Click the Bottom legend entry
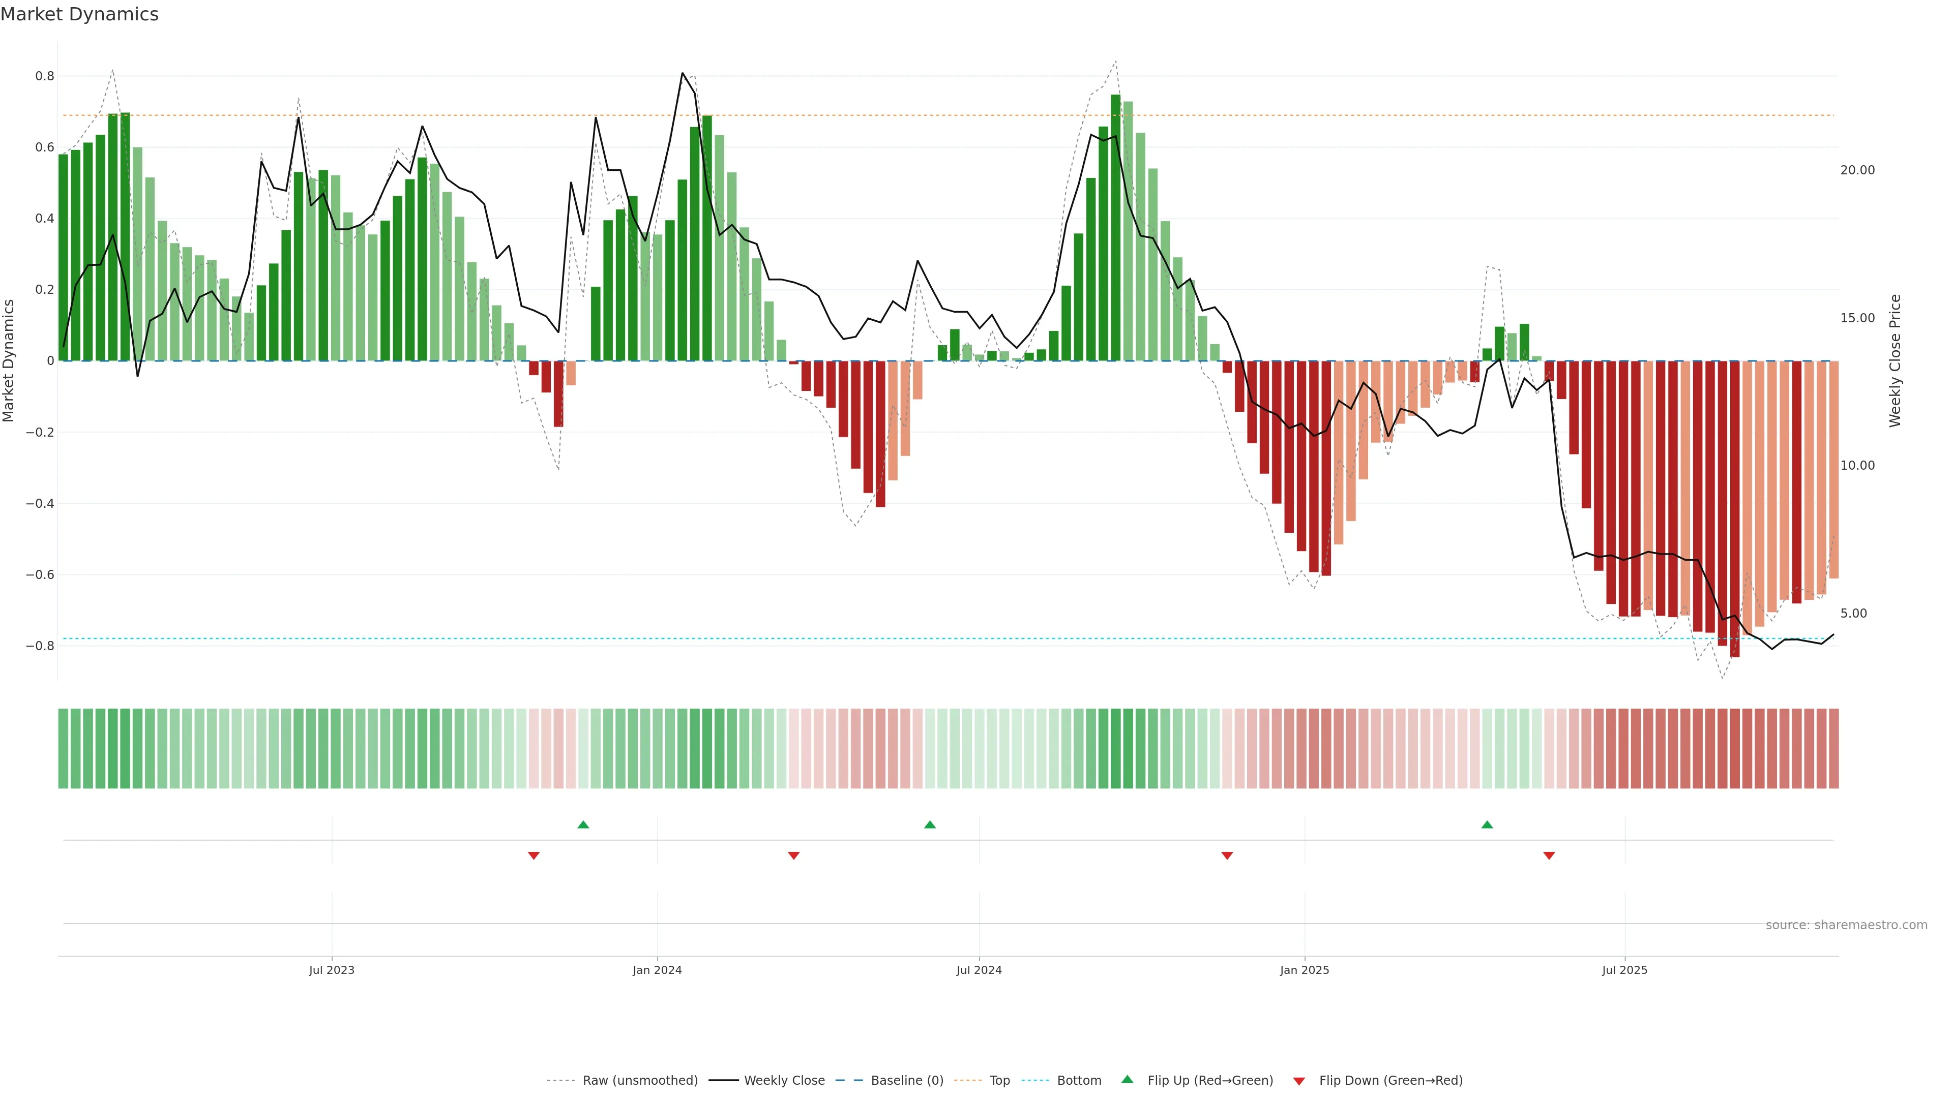Image resolution: width=1953 pixels, height=1098 pixels. 1079,1081
